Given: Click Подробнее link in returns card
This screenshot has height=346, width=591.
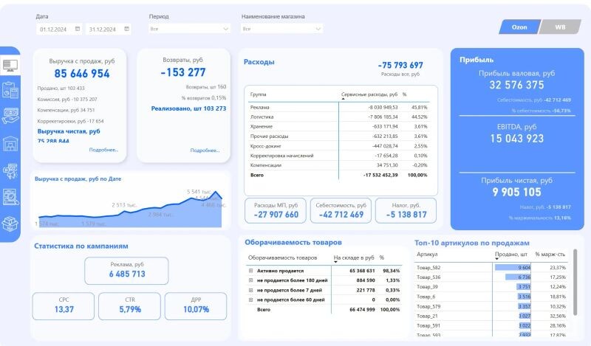Looking at the screenshot, I should (205, 150).
